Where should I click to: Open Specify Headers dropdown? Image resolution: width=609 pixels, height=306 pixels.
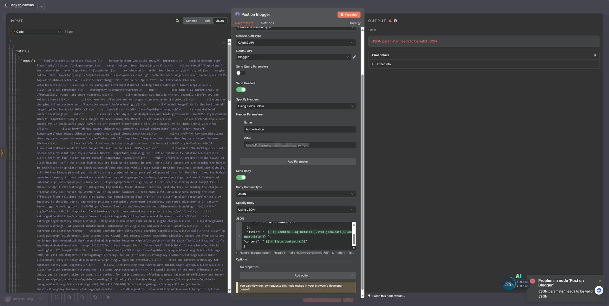[296, 106]
